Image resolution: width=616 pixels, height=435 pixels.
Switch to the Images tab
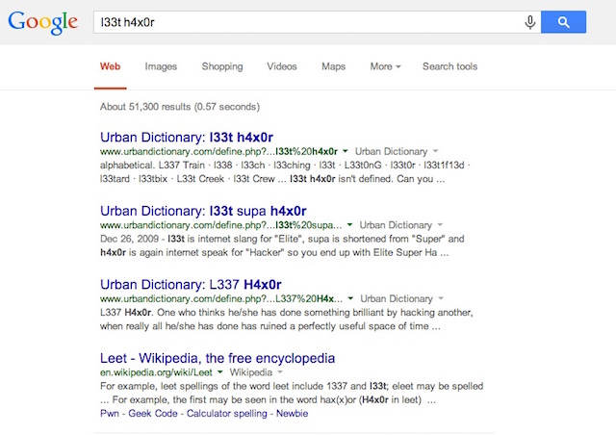(x=161, y=66)
